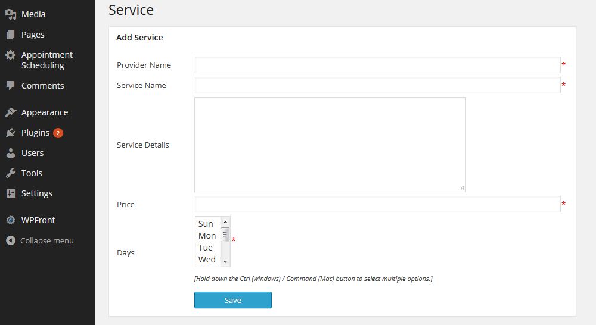596x325 pixels.
Task: Focus the Provider Name field
Action: tap(378, 65)
